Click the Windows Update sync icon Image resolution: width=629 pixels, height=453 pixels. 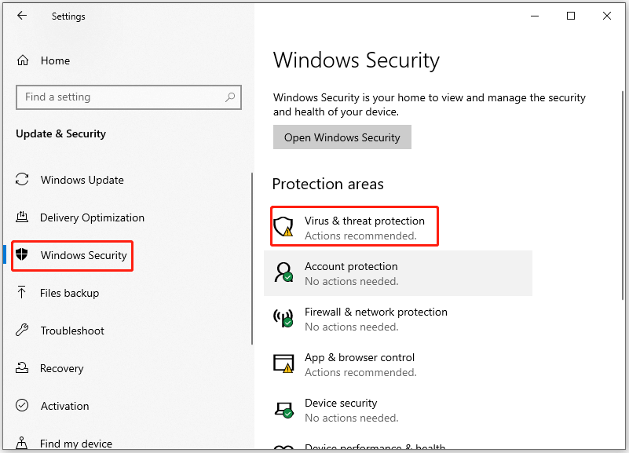click(x=23, y=180)
